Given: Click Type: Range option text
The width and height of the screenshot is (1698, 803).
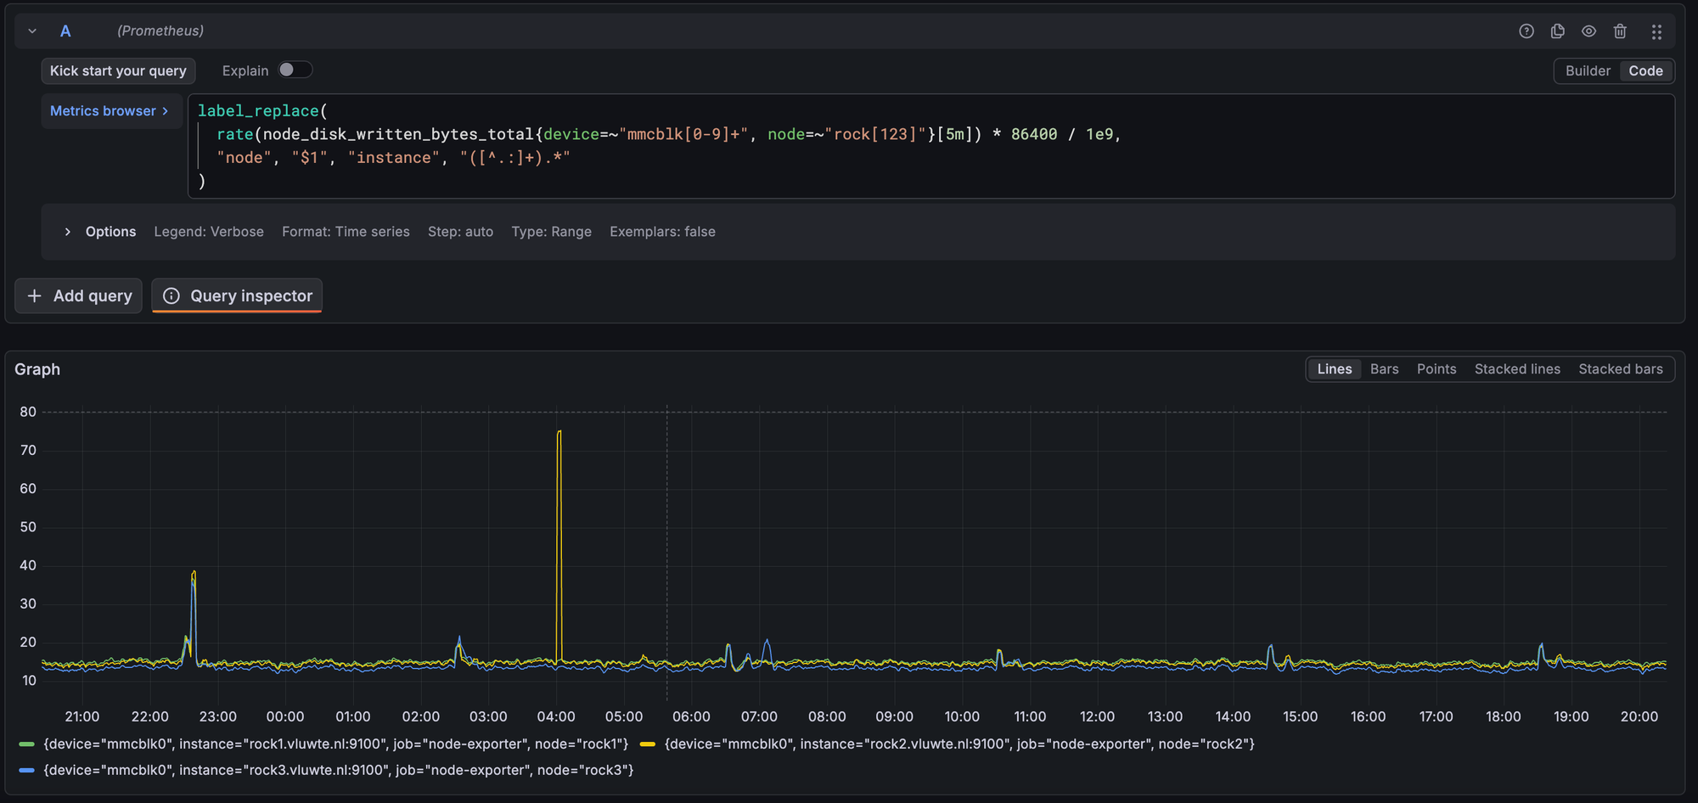Looking at the screenshot, I should (x=551, y=232).
